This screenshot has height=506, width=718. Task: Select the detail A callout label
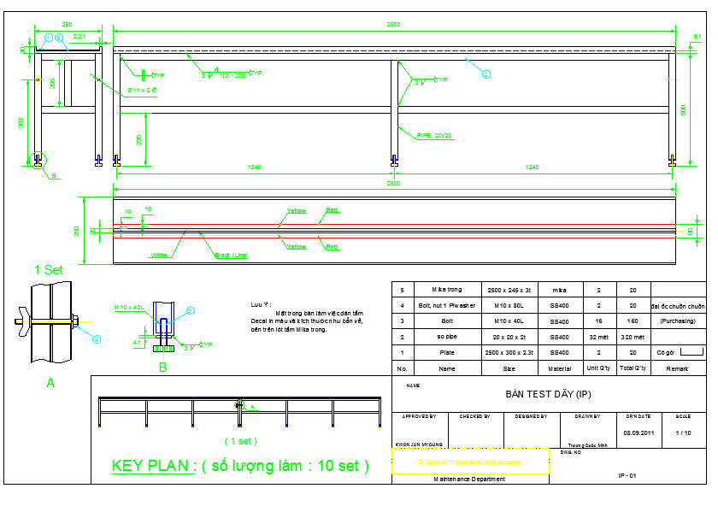coord(50,382)
